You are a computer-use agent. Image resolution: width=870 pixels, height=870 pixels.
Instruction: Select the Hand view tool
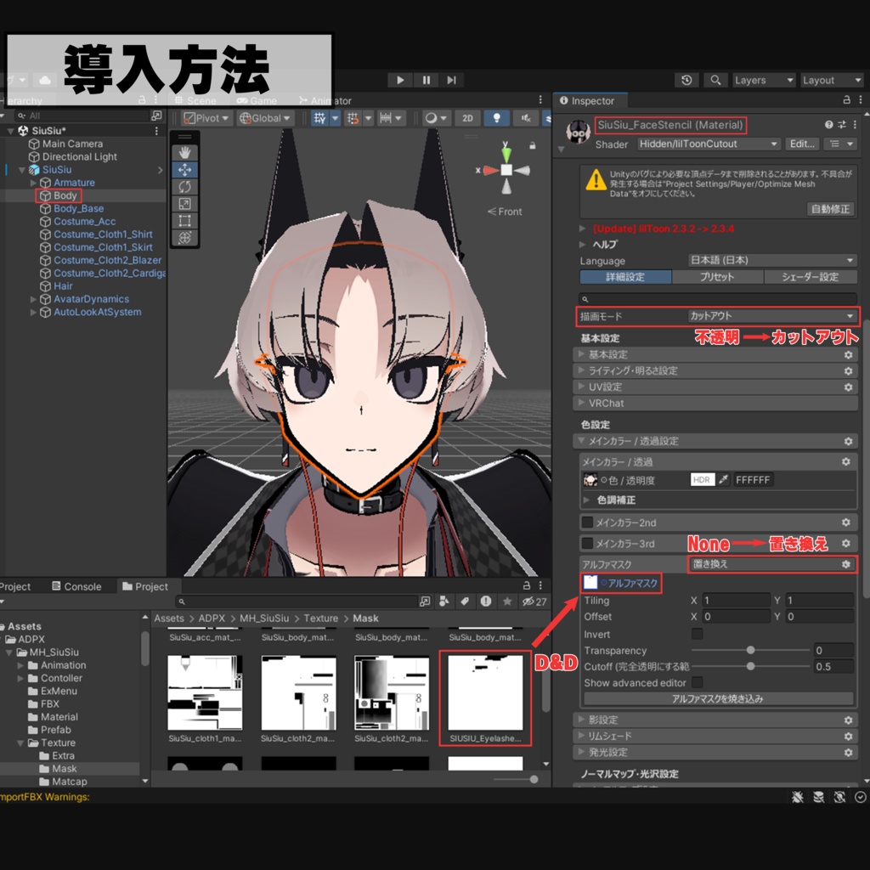click(x=184, y=153)
